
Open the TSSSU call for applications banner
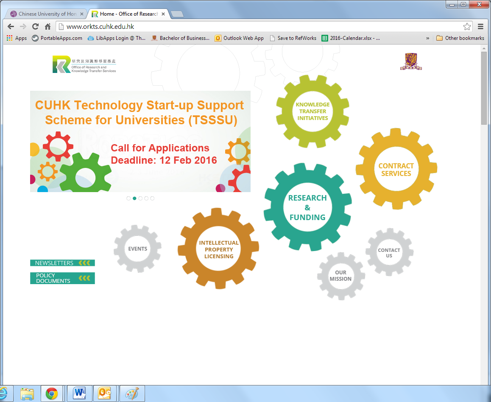pyautogui.click(x=140, y=142)
